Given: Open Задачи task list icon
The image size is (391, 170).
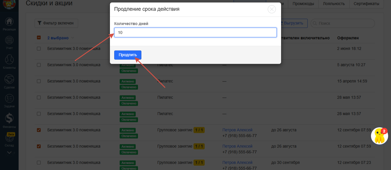Looking at the screenshot, I should click(x=9, y=100).
